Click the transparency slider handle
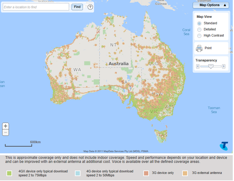 coord(211,66)
